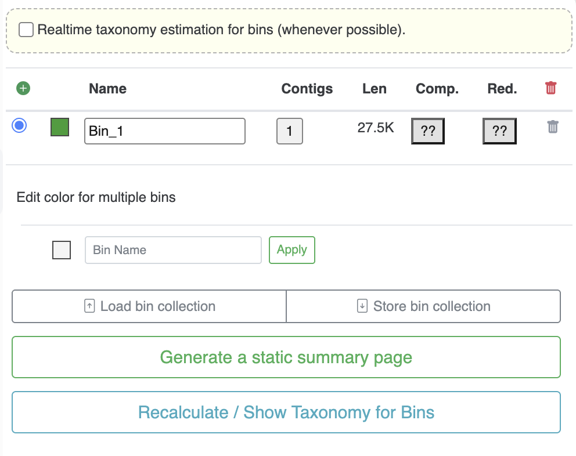Generate a static summary page

tap(286, 357)
